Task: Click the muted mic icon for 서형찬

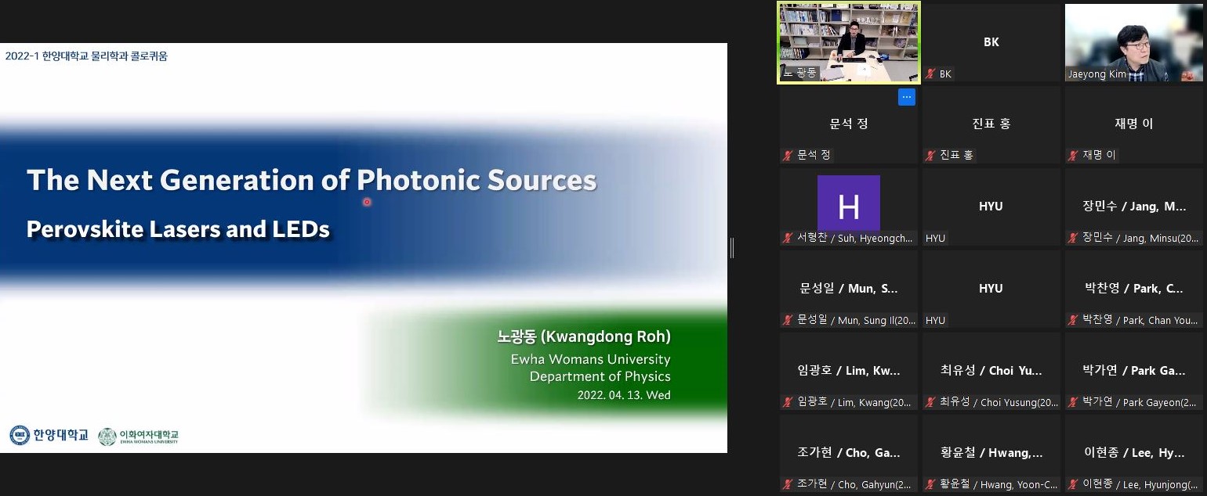Action: (x=788, y=238)
